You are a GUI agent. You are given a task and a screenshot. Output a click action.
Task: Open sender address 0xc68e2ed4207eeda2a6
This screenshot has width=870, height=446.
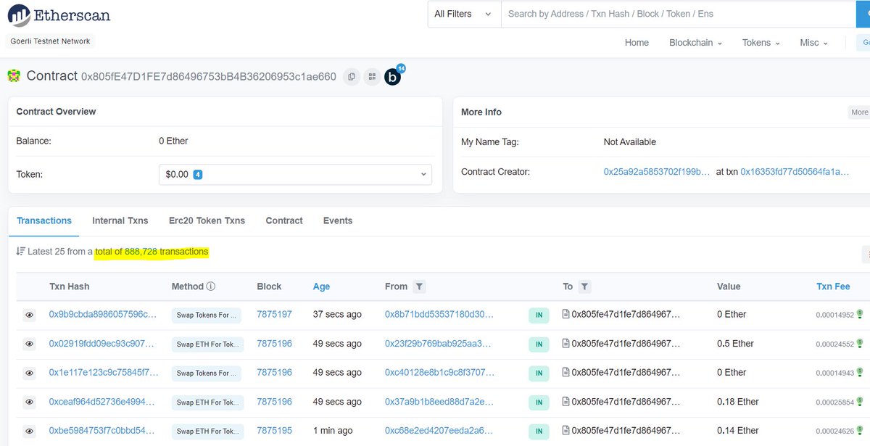tap(439, 430)
